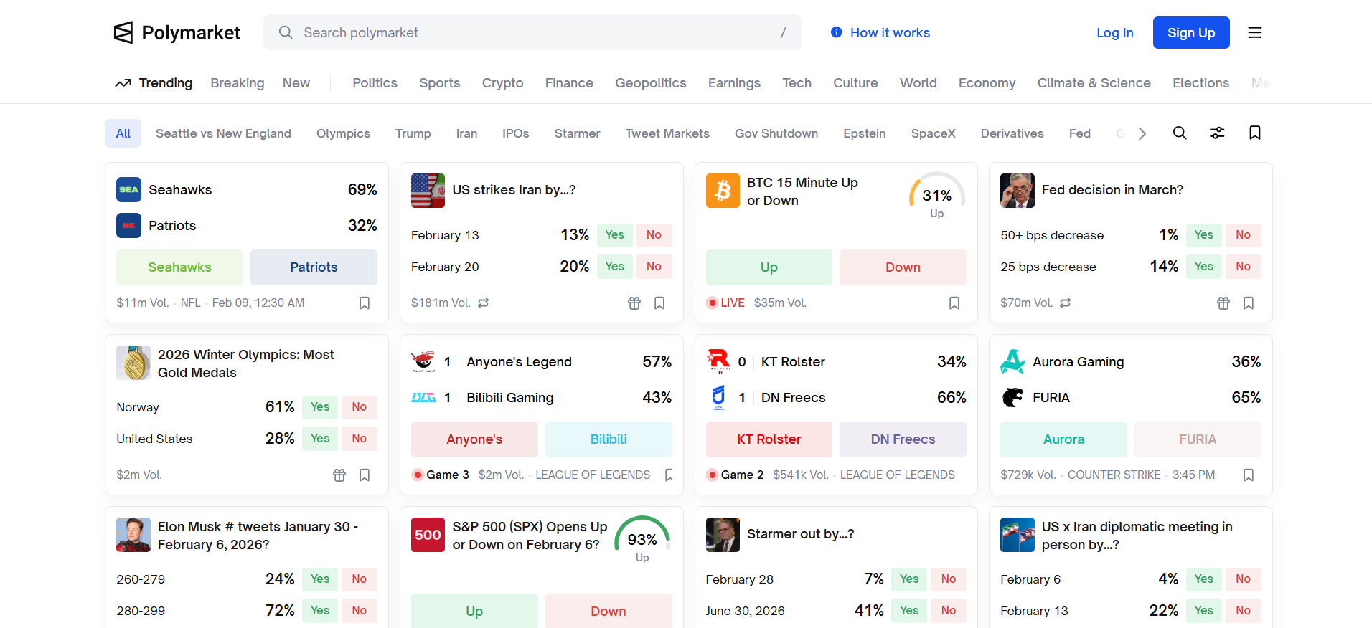Click Log In link
Image resolution: width=1372 pixels, height=628 pixels.
(1115, 33)
